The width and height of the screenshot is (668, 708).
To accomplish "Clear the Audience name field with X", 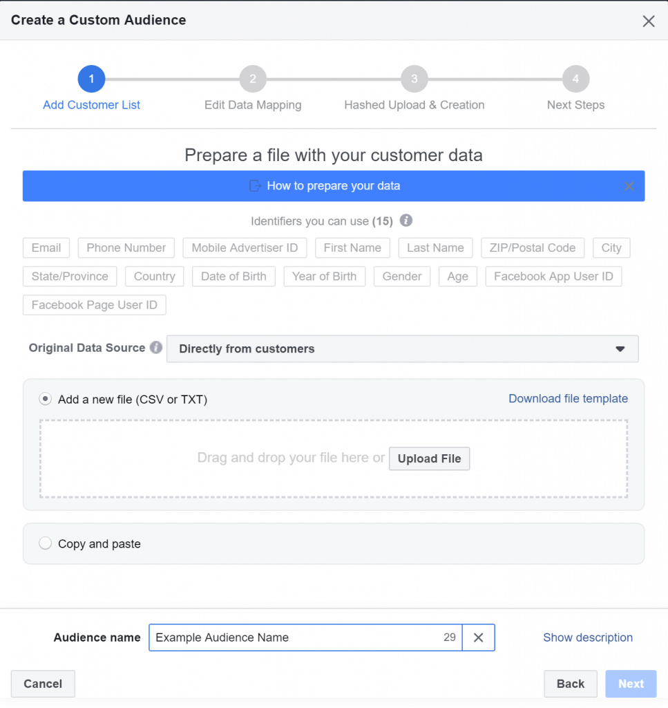I will pyautogui.click(x=478, y=637).
